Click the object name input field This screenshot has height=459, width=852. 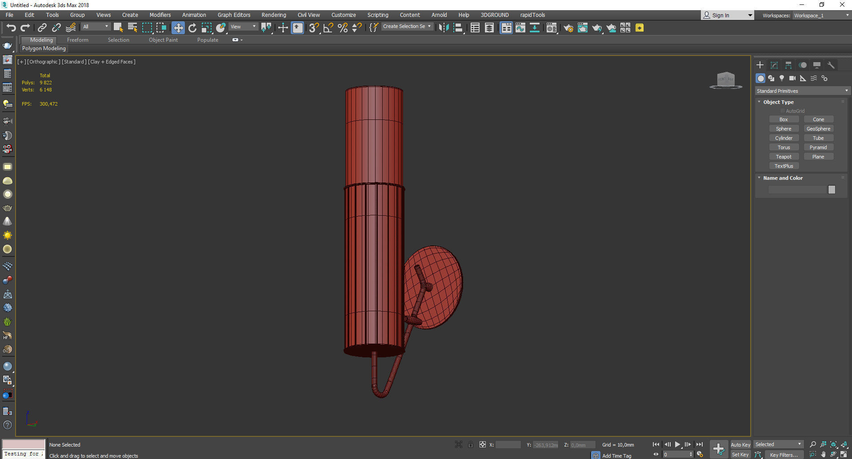(x=797, y=190)
